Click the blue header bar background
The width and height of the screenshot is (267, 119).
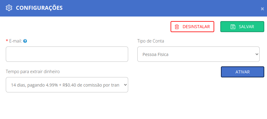[153, 8]
